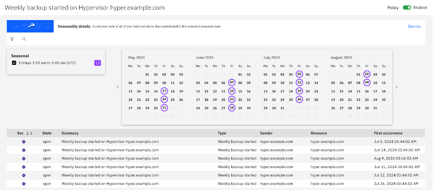This screenshot has width=433, height=190.
Task: Click the August 2024 month heading
Action: click(342, 58)
